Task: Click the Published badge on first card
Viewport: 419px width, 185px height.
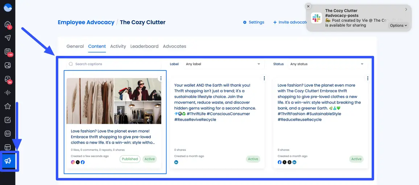Action: pos(130,159)
